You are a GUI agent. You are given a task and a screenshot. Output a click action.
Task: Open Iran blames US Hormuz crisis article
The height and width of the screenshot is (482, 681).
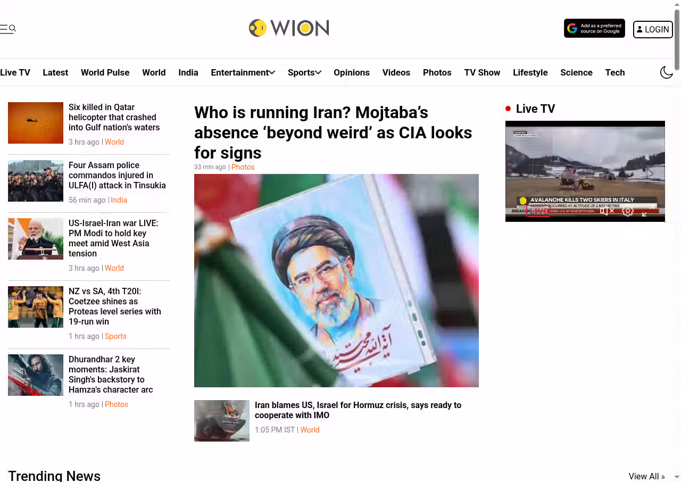pos(358,410)
